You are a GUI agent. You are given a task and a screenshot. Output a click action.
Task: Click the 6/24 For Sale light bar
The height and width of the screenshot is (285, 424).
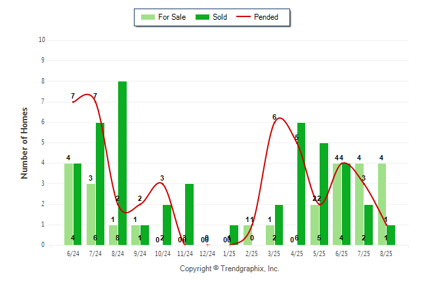point(68,204)
